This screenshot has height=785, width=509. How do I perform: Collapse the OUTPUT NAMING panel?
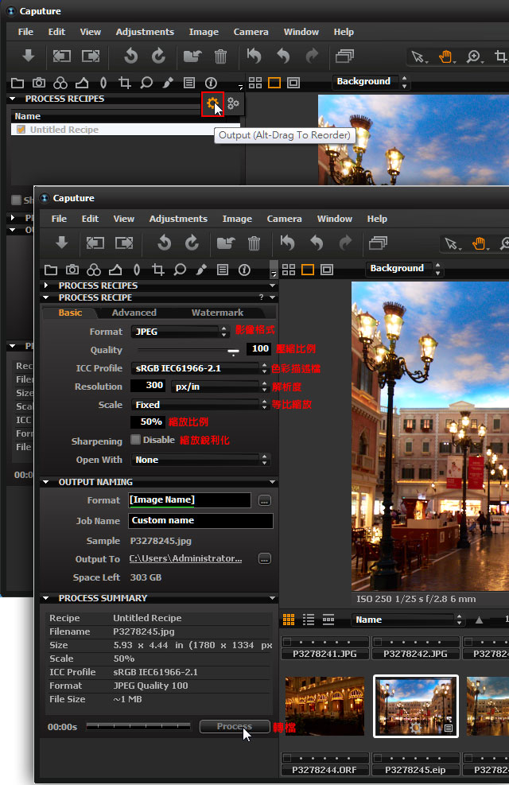pos(46,482)
